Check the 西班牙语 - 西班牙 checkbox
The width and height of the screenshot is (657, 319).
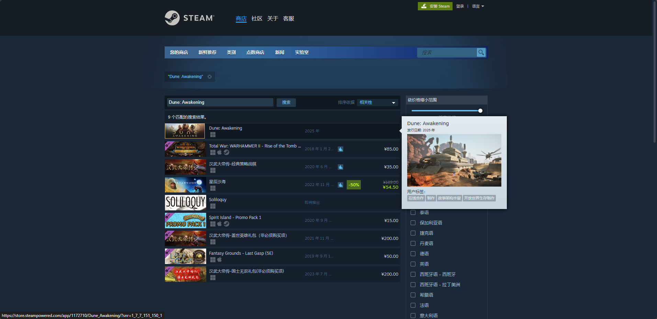[x=413, y=274]
